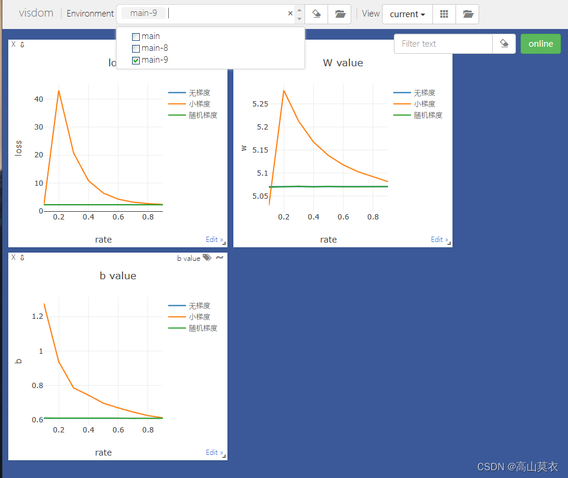Click the tag icon on b value pane
This screenshot has width=568, height=478.
(x=207, y=258)
